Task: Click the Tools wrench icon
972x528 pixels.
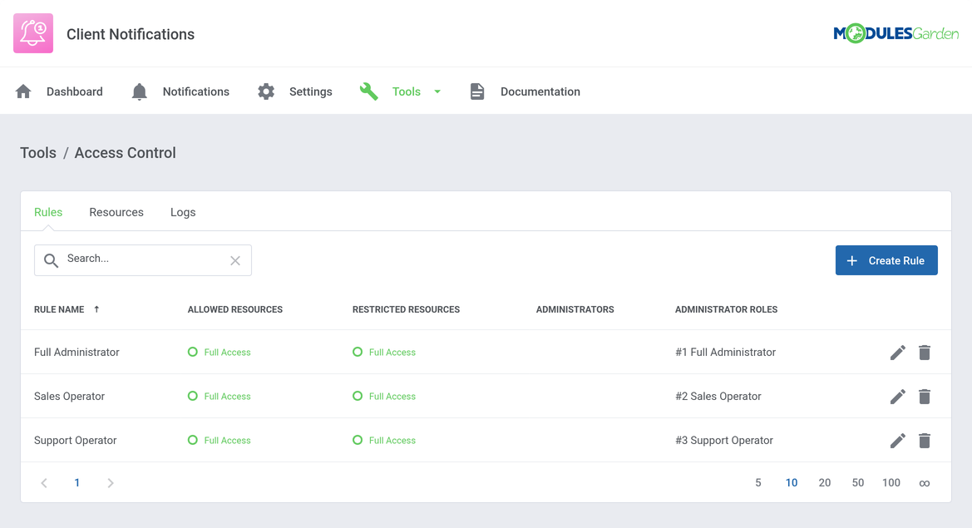Action: coord(369,91)
